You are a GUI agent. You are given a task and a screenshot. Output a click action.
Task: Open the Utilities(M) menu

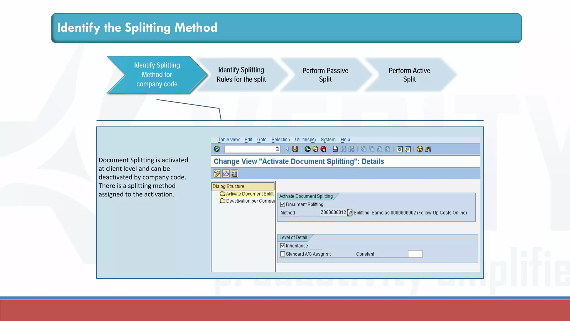(305, 140)
